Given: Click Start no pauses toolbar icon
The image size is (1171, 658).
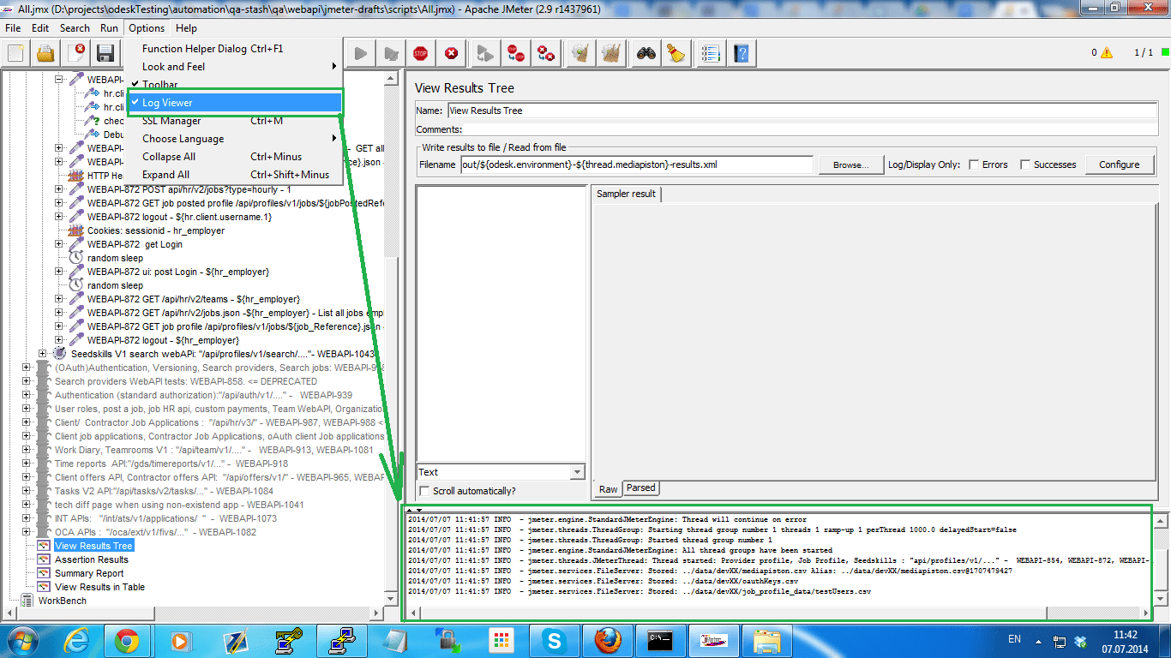Looking at the screenshot, I should tap(391, 54).
